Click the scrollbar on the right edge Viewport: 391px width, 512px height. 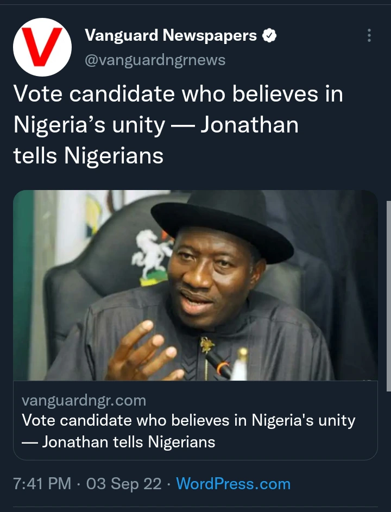(388, 296)
